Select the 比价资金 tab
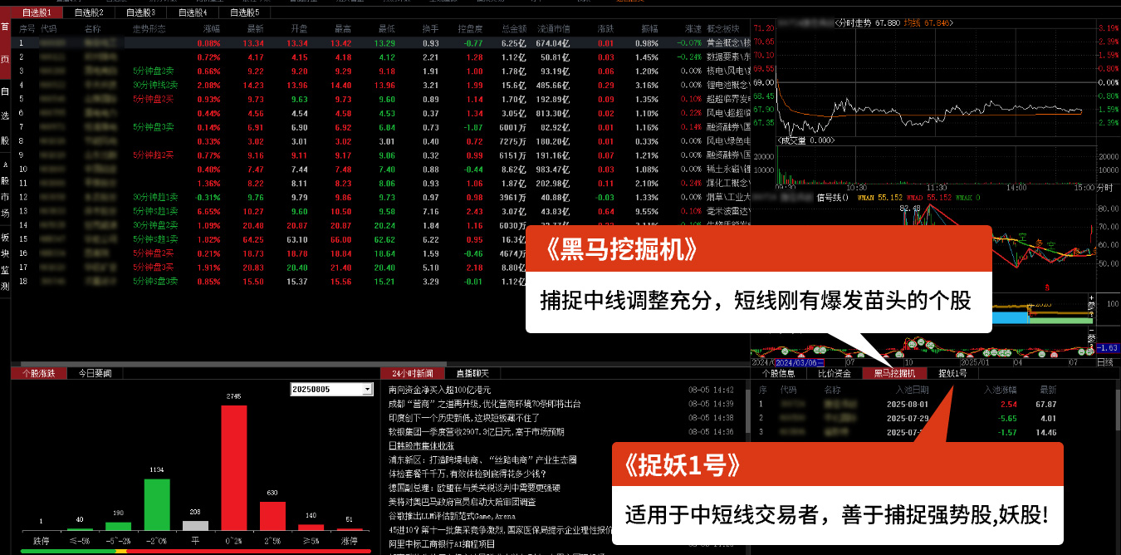Screen dimensions: 1121x555 pos(834,373)
